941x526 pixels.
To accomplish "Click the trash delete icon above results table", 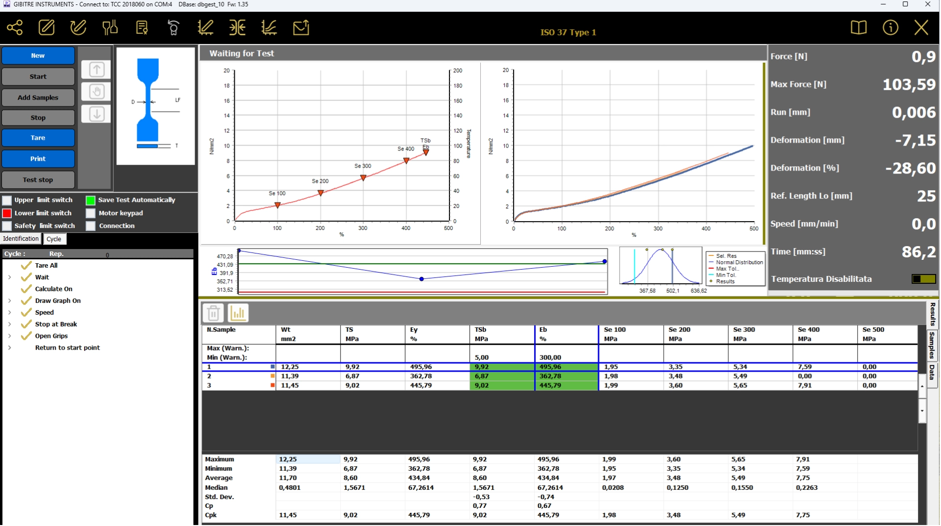I will pyautogui.click(x=213, y=313).
